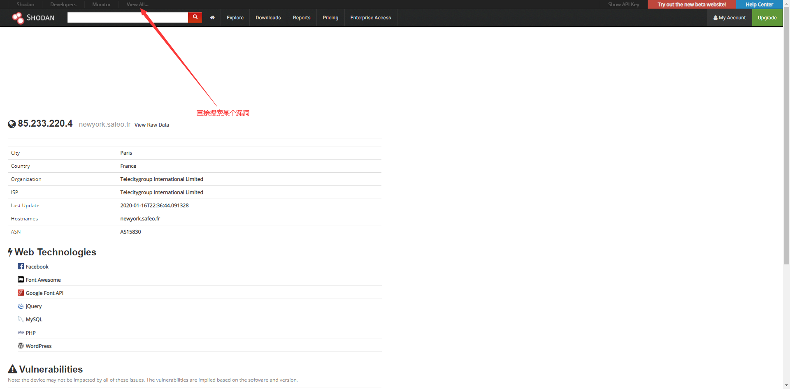Switch to the Developers top tab
The height and width of the screenshot is (389, 790).
(x=63, y=5)
